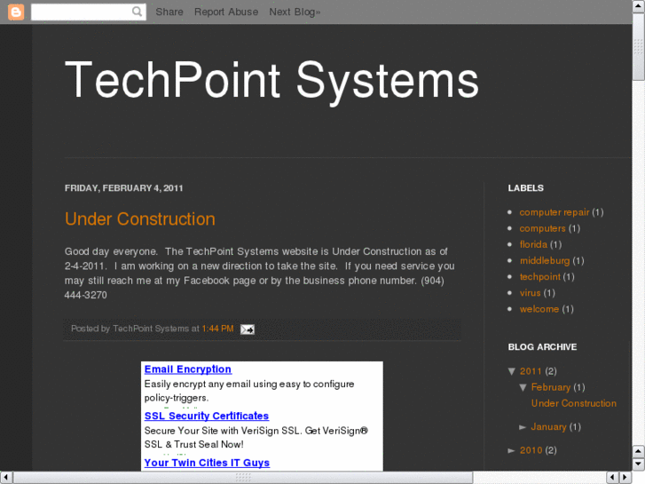This screenshot has width=645, height=484.
Task: Click the SSL Security Certificates ad link
Action: [x=207, y=416]
